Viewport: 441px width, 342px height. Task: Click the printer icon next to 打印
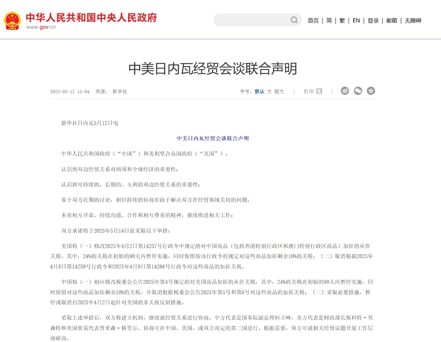(x=319, y=91)
